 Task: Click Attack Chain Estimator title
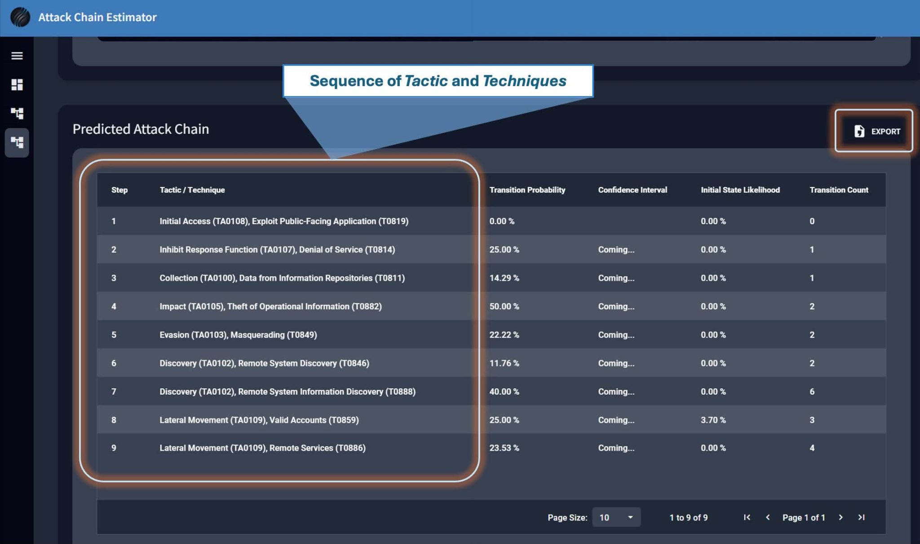(97, 17)
